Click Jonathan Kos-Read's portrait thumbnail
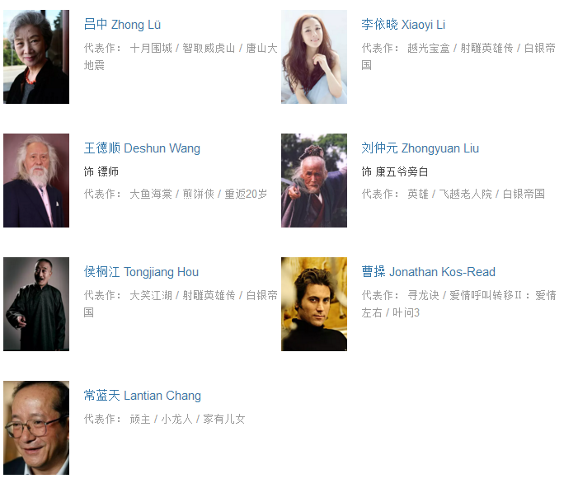The image size is (578, 488). 314,303
